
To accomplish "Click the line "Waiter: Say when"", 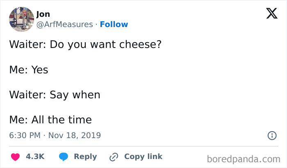I will 55,95.
